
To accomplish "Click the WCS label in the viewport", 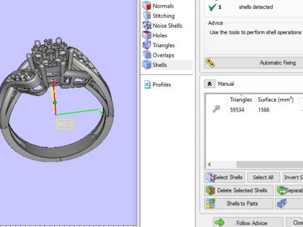I will point(65,124).
